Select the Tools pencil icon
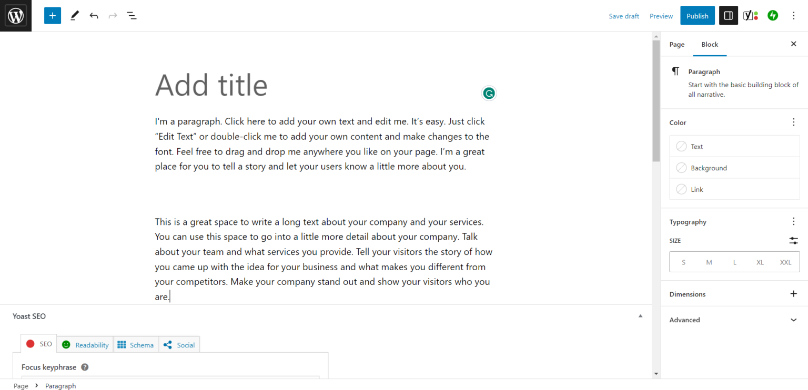The width and height of the screenshot is (808, 390). [74, 15]
